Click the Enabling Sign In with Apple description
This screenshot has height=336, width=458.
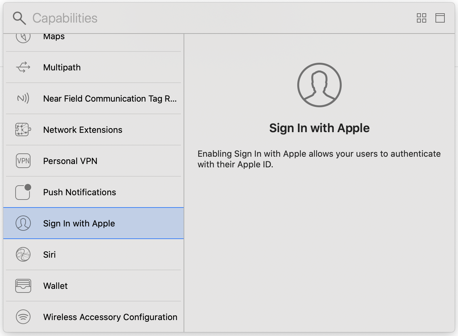coord(319,159)
